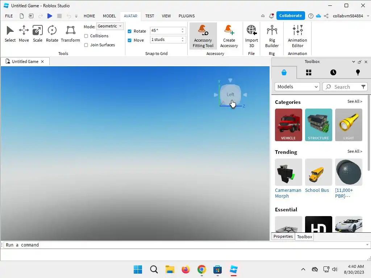
Task: Open Windows Start menu
Action: pos(138,269)
